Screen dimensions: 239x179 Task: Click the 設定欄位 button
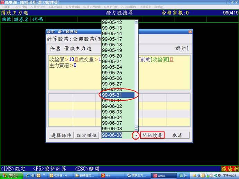(x=87, y=135)
